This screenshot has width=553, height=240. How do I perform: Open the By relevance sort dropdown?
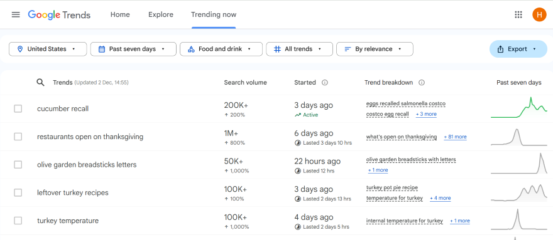[375, 49]
